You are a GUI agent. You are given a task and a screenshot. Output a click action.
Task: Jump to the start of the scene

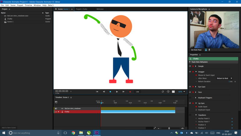point(97,92)
